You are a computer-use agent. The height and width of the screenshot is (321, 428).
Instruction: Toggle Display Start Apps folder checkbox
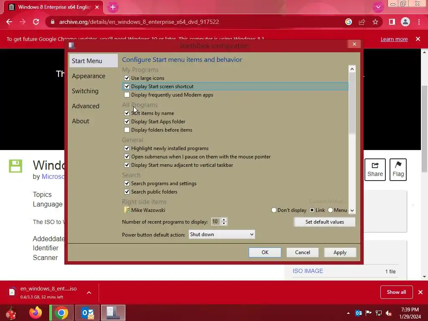tap(127, 122)
